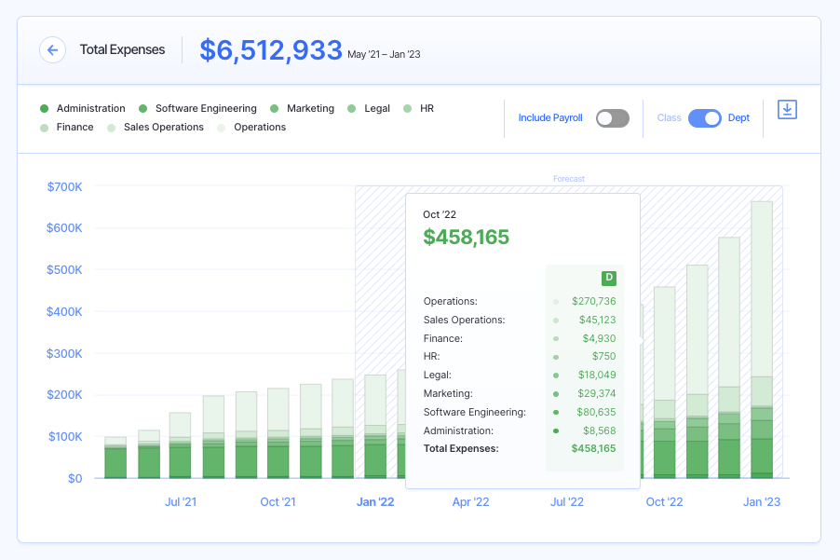This screenshot has width=840, height=560.
Task: Click the Operations legend label
Action: (x=259, y=128)
